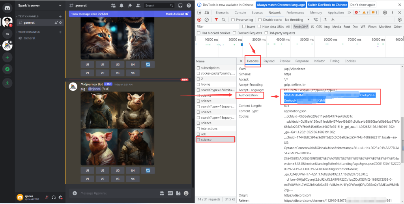
Task: Open the Discord inbox
Action: pyautogui.click(x=180, y=6)
